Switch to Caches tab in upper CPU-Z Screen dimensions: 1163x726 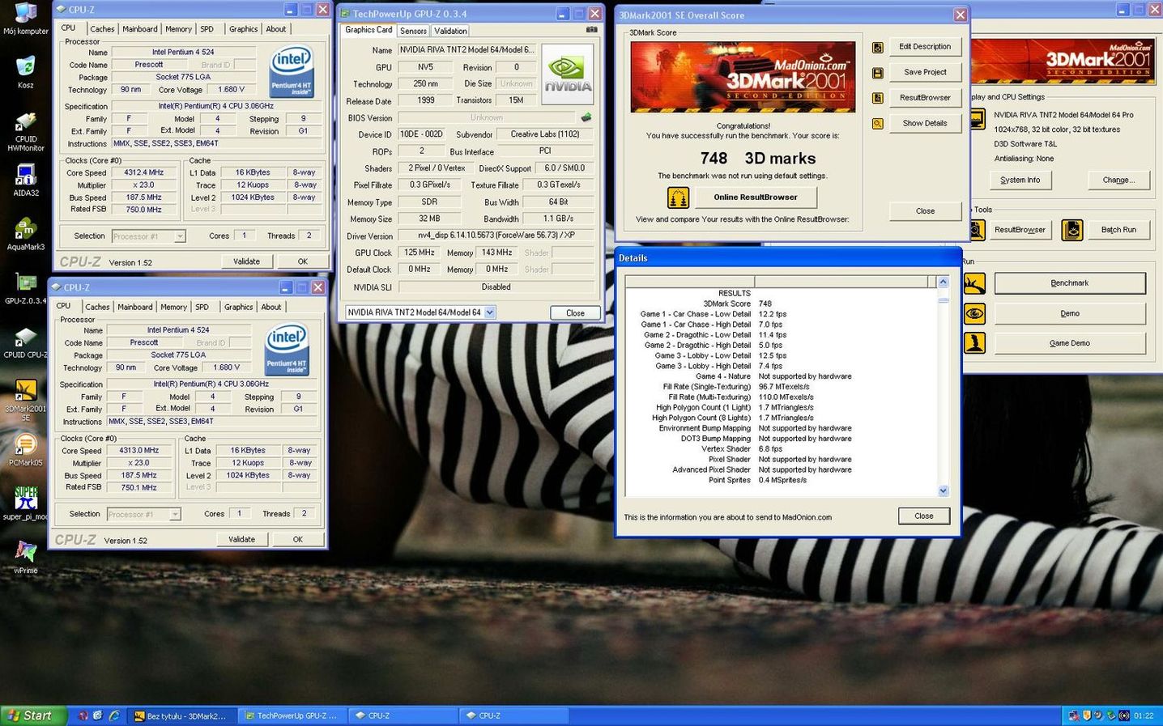click(102, 29)
